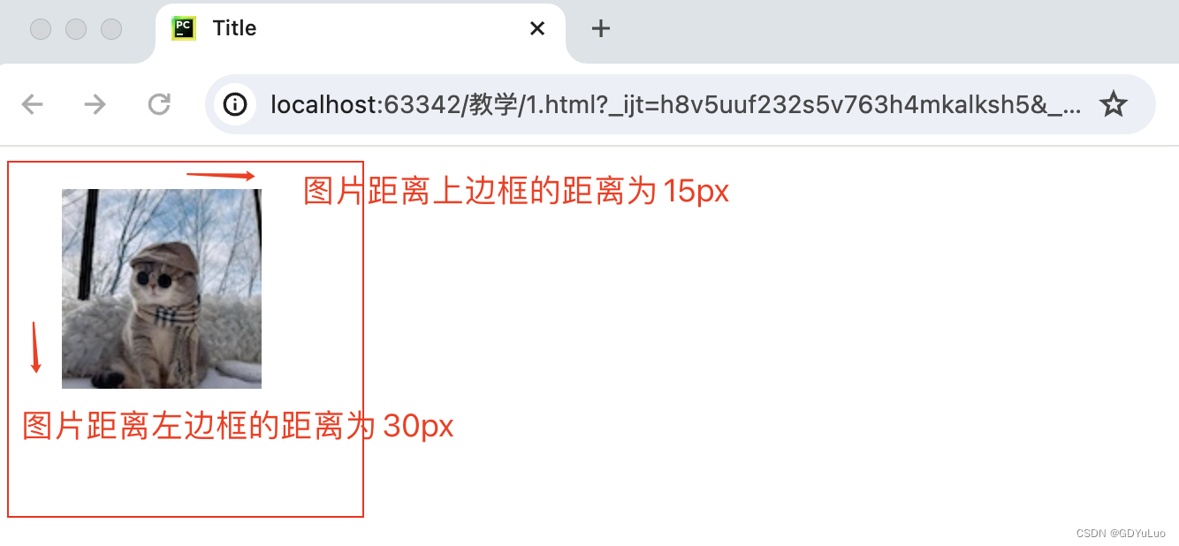Click the localhost URL address bar
The image size is (1179, 546).
[x=675, y=105]
